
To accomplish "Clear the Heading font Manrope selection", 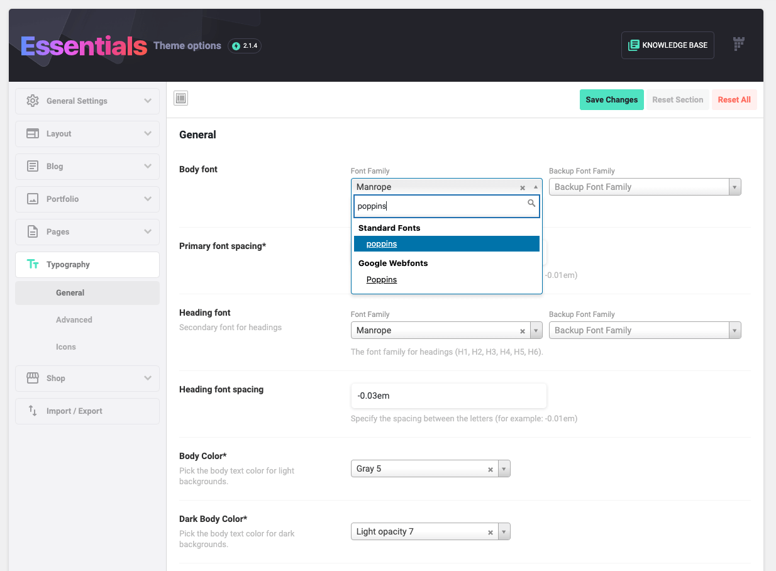I will pos(523,331).
